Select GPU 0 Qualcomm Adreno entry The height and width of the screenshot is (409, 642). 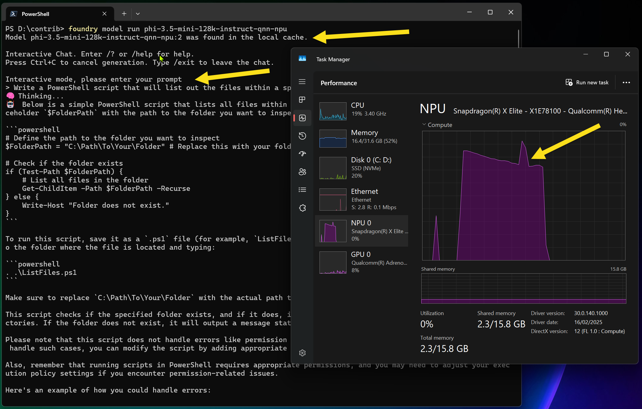362,262
